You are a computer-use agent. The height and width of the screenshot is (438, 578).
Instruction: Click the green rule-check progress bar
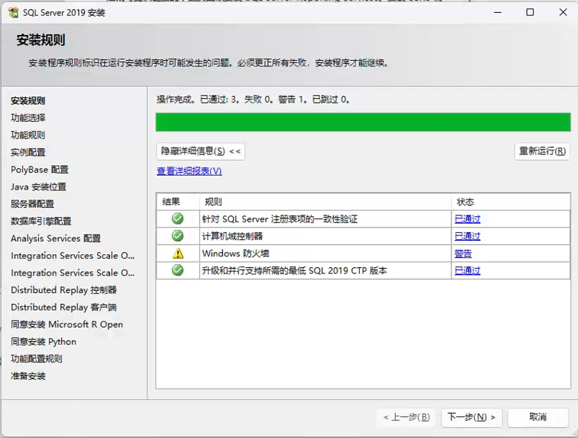tap(363, 122)
